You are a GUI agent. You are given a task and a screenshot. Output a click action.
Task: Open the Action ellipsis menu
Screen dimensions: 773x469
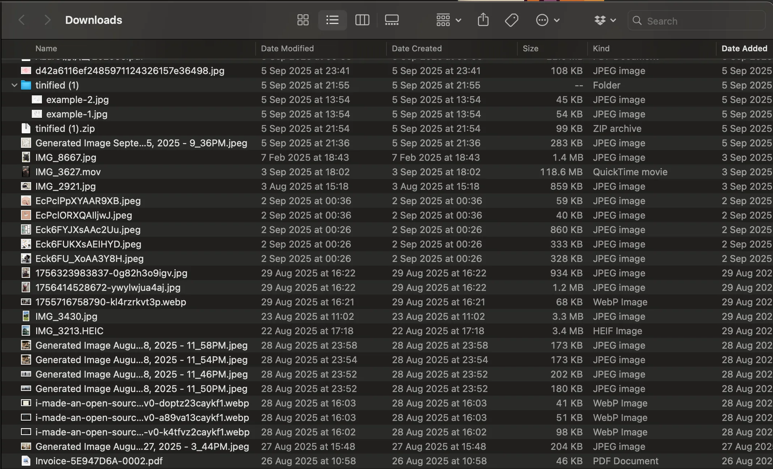[547, 20]
